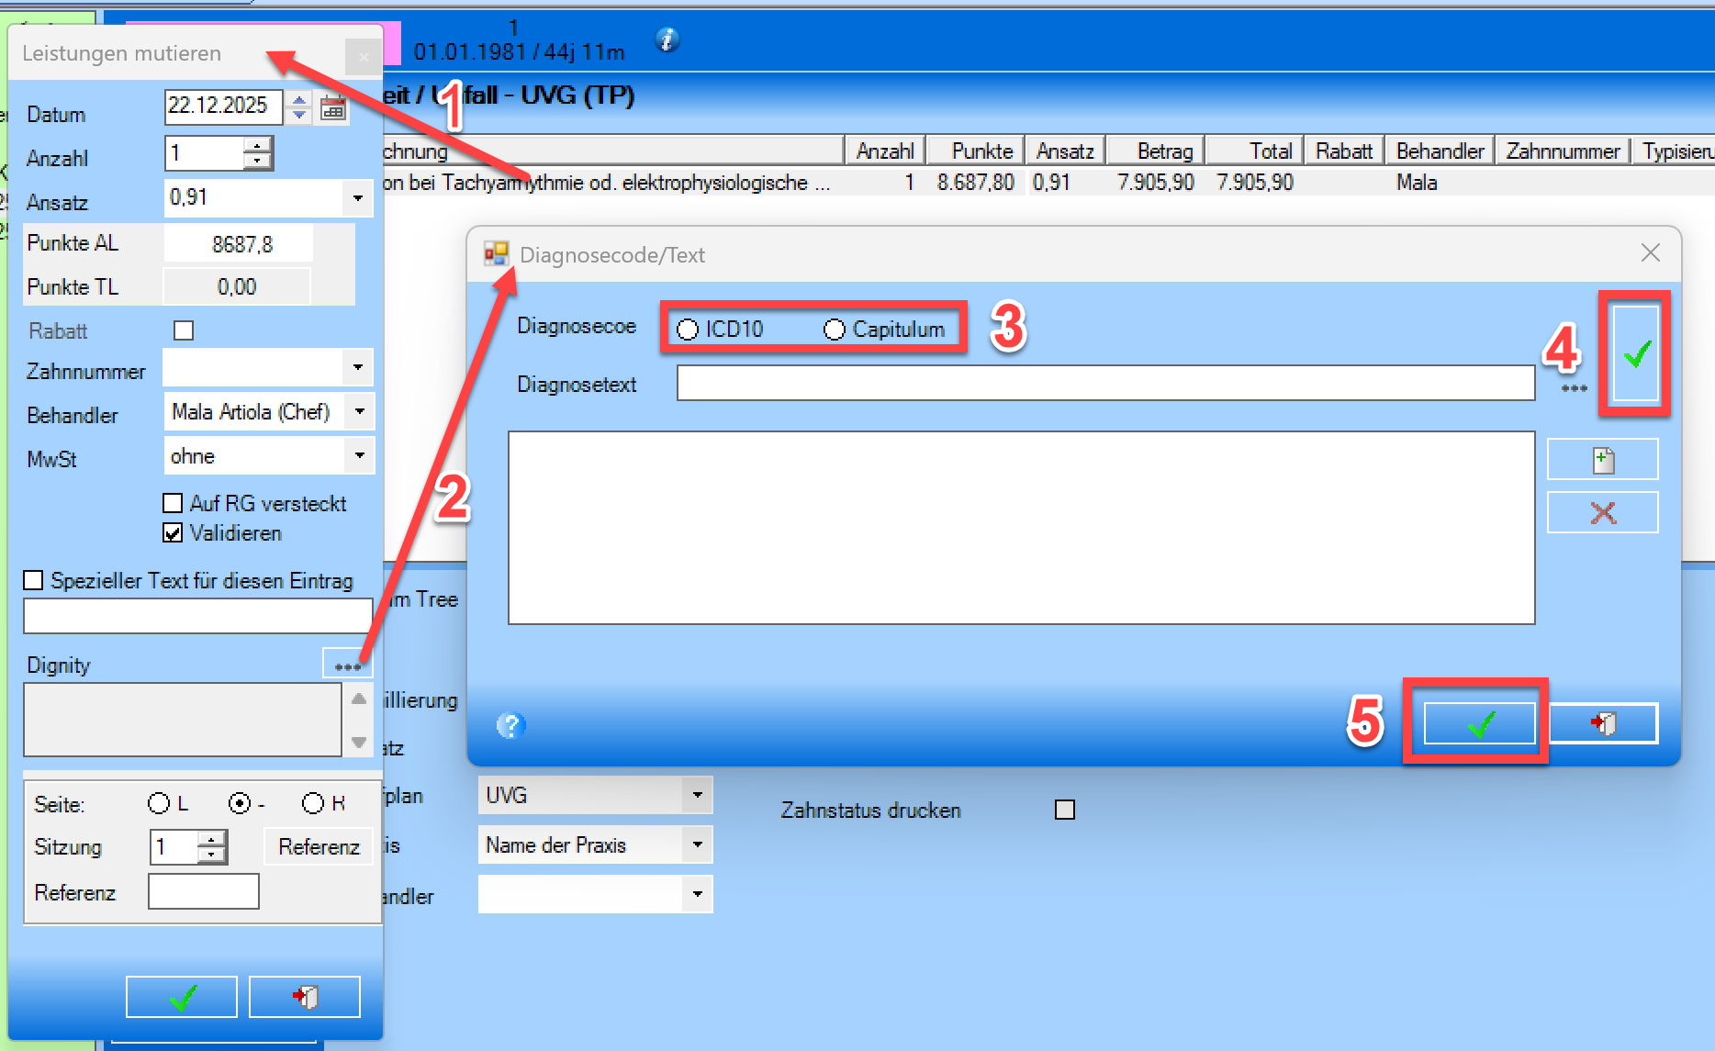Toggle the Validieren checkbox
The image size is (1715, 1051).
[x=173, y=533]
